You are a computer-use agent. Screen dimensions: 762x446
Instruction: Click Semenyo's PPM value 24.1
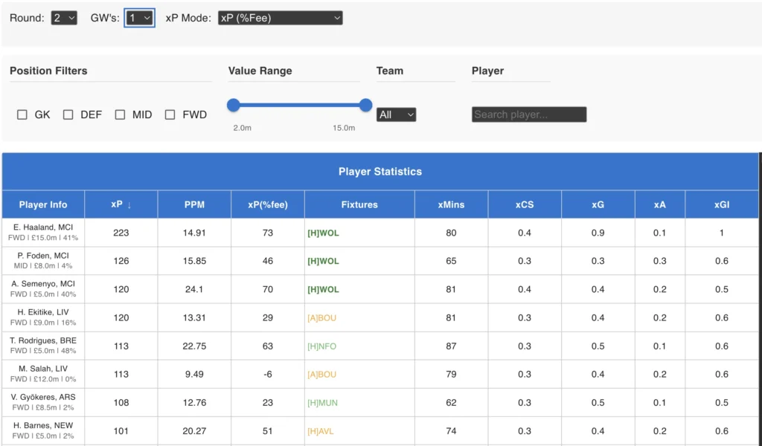tap(194, 289)
